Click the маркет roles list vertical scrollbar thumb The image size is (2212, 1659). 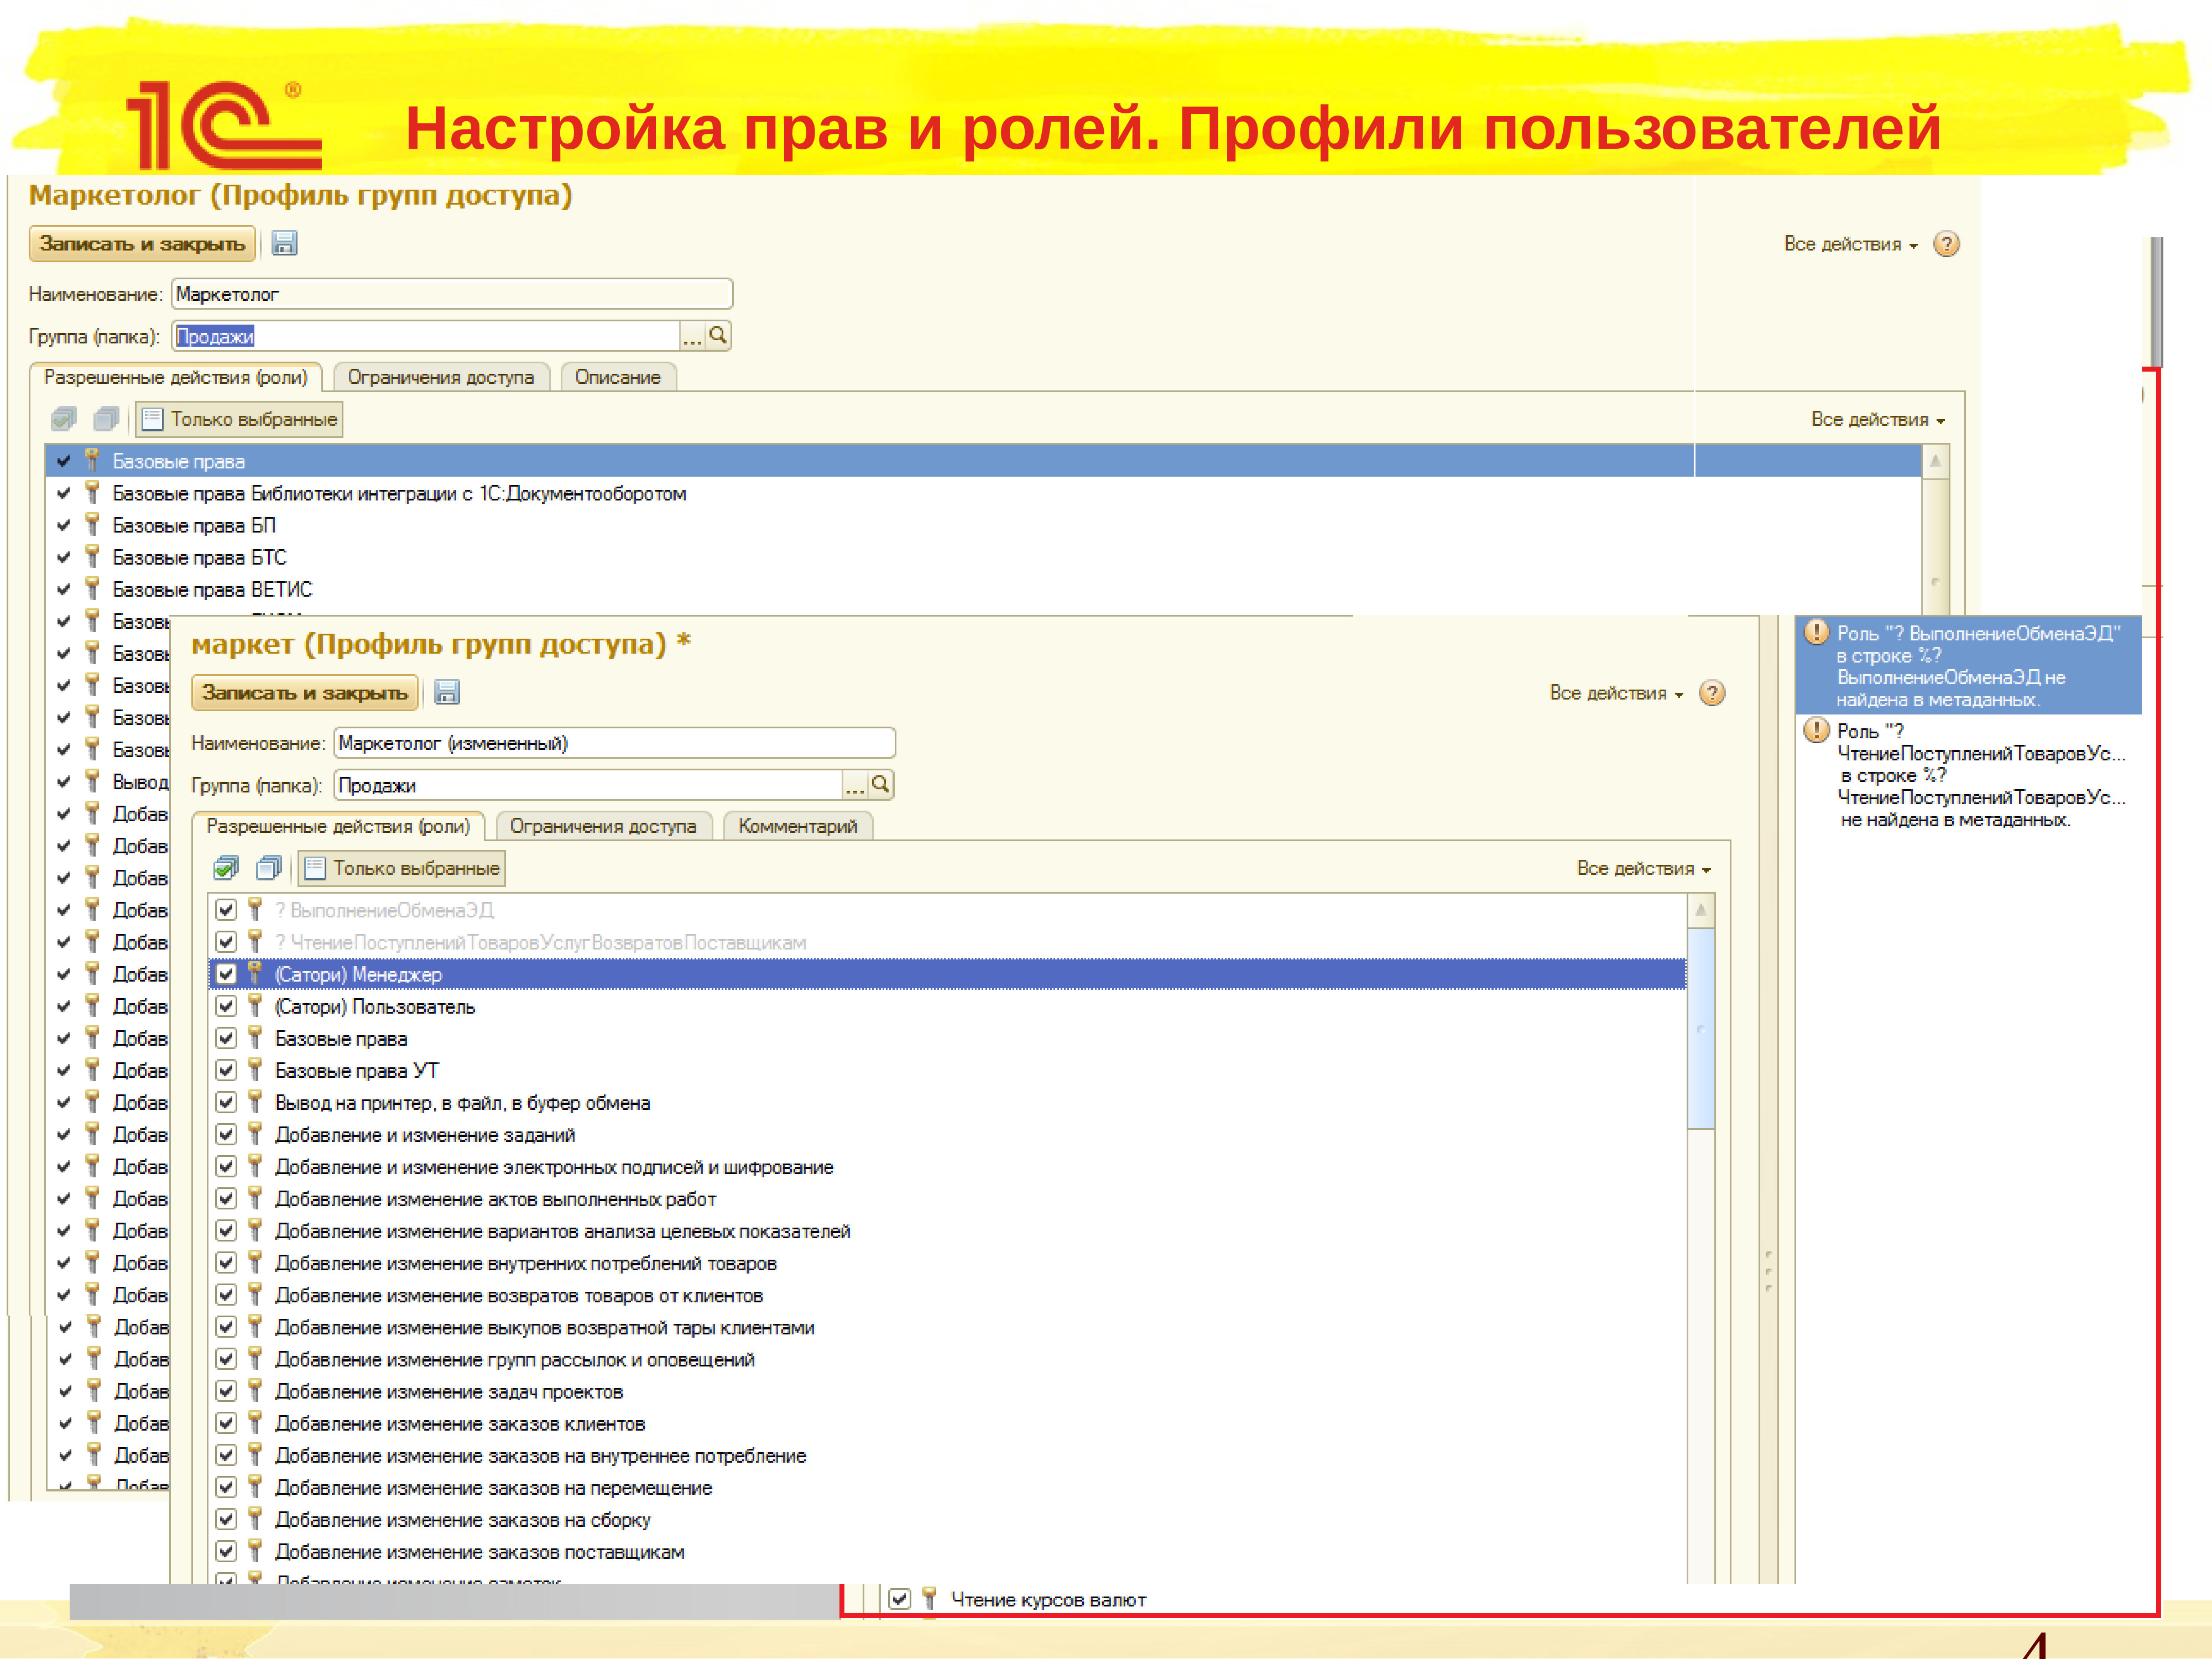[x=1700, y=1029]
